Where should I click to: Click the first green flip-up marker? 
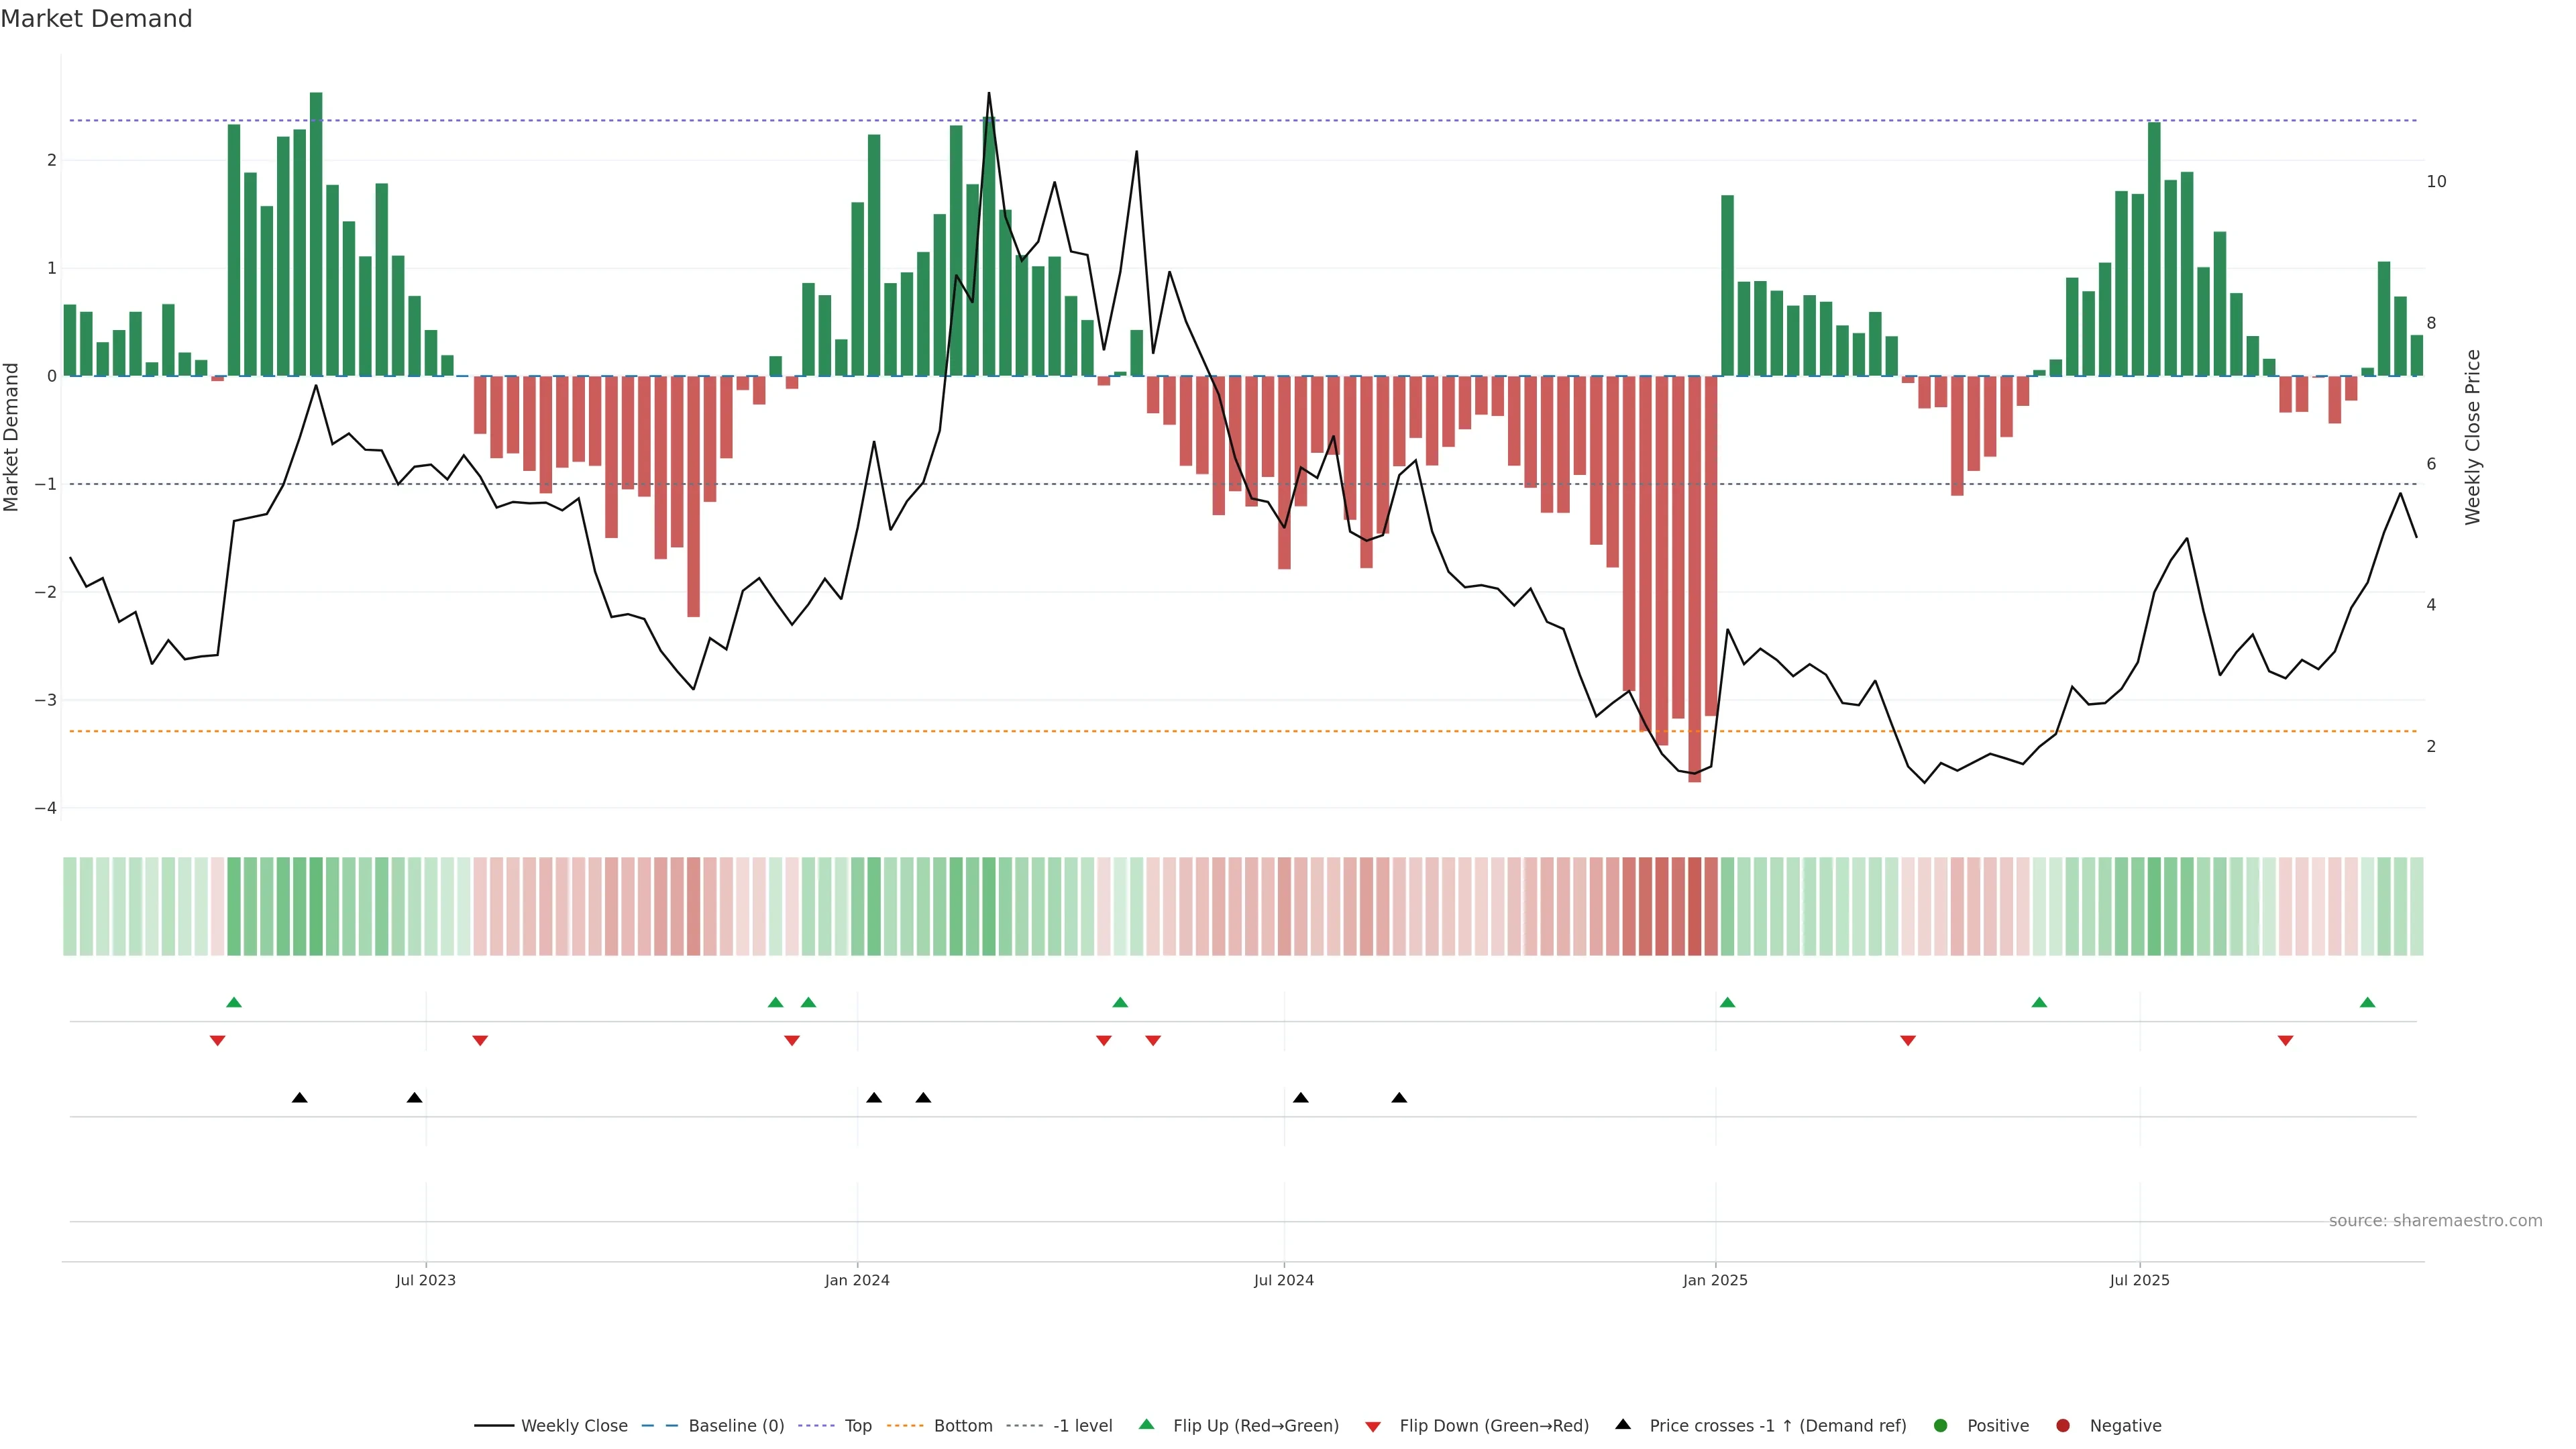[234, 1002]
